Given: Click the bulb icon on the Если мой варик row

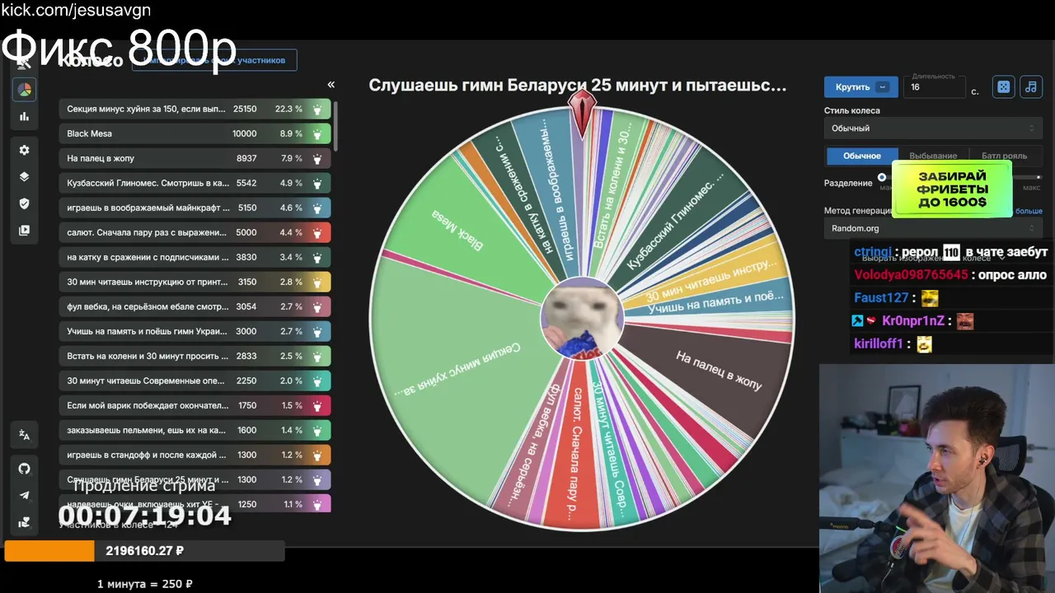Looking at the screenshot, I should 317,405.
